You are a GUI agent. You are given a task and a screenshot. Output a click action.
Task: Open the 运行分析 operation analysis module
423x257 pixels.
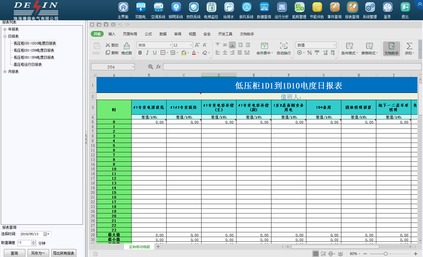click(x=282, y=10)
